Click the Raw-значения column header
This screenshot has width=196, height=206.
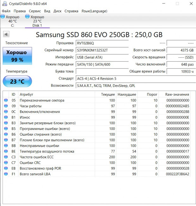pyautogui.click(x=174, y=94)
